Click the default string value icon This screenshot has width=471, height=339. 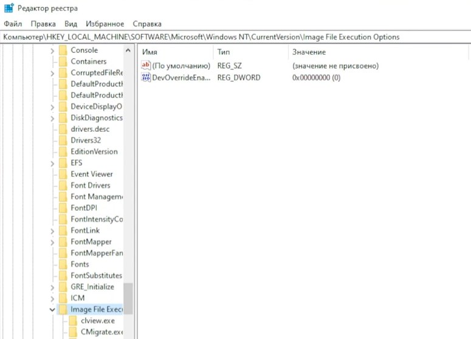[x=145, y=66]
